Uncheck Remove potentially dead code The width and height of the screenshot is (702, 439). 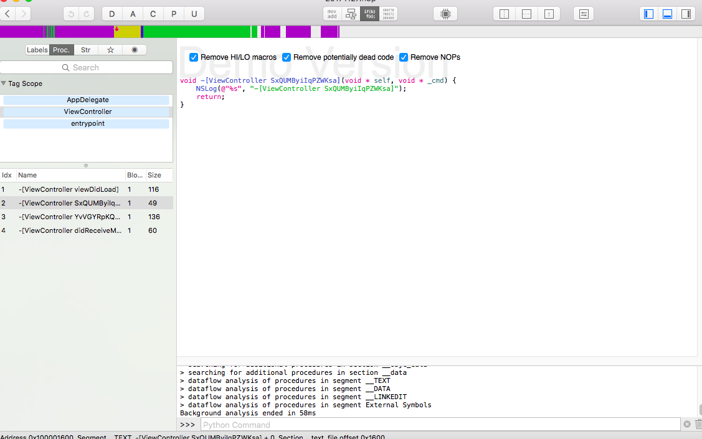[x=287, y=57]
